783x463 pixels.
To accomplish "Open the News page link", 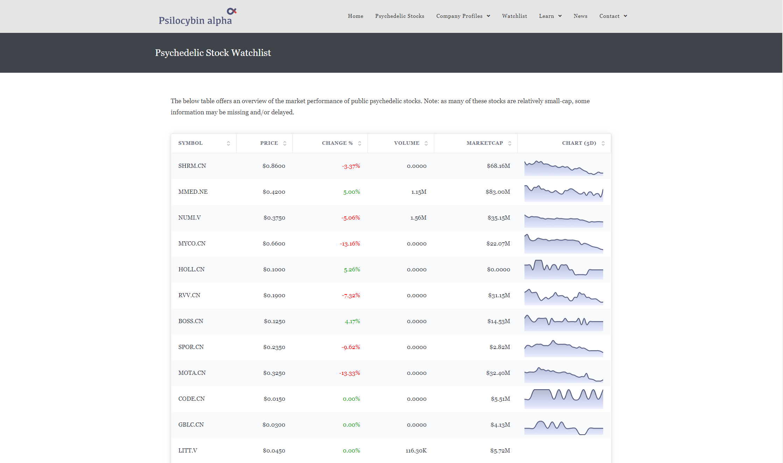I will [x=580, y=16].
